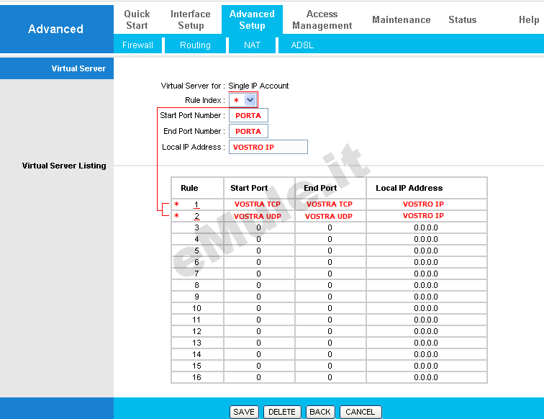This screenshot has width=544, height=419.
Task: Open the Routing submenu
Action: (x=195, y=45)
